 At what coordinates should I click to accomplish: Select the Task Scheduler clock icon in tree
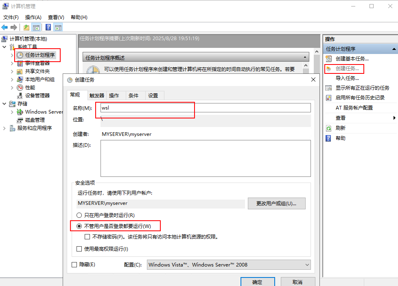coord(20,55)
